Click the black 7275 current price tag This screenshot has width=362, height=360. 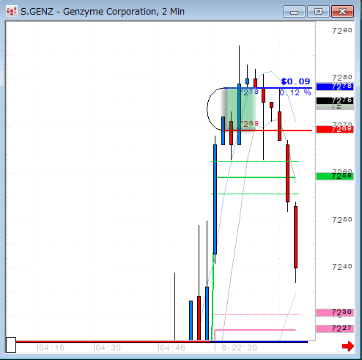[335, 100]
